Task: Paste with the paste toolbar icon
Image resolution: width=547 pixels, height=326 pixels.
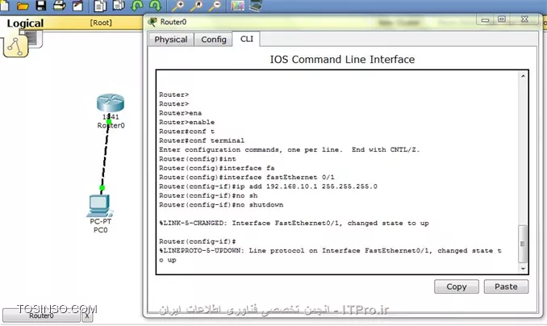Action: (119, 5)
